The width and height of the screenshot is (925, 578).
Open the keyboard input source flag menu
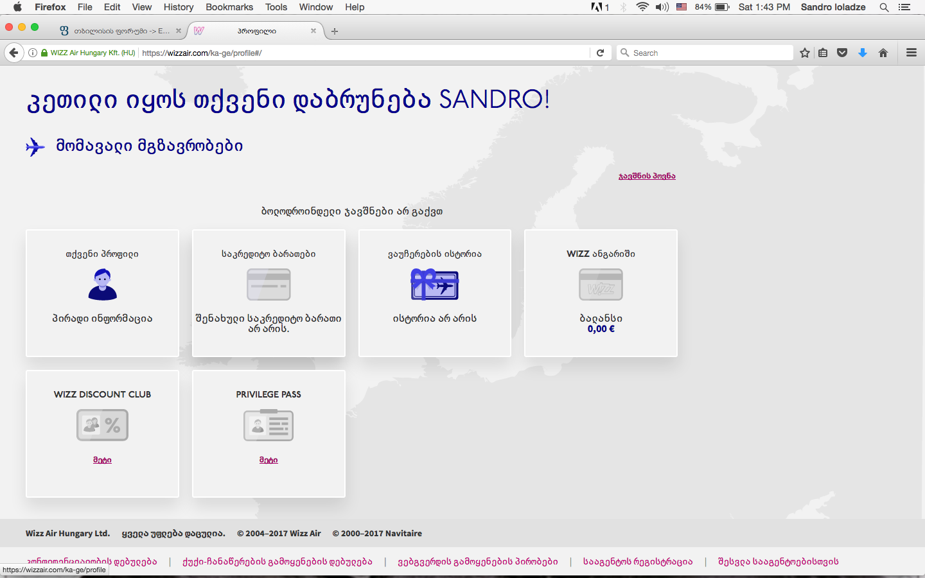pos(682,7)
